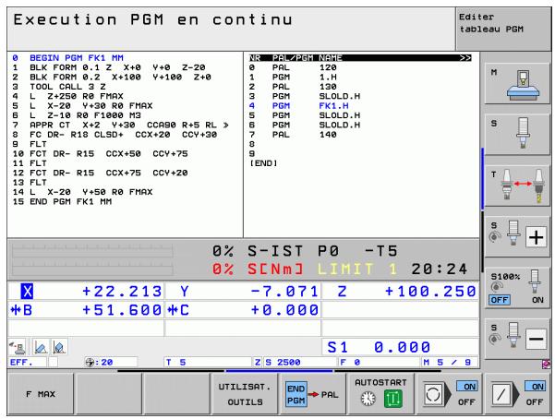555x419 pixels.
Task: Toggle S100% spindle override OFF/ON
Action: click(x=517, y=287)
